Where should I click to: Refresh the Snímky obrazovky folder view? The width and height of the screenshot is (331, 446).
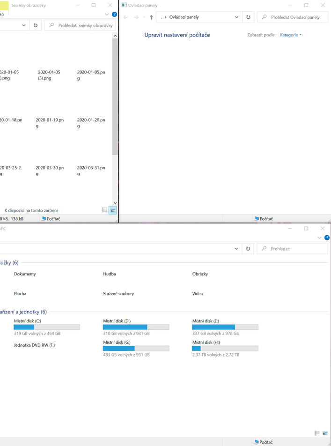35,25
